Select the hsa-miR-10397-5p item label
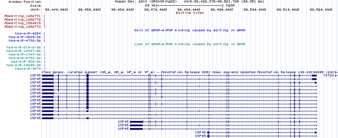 pos(24,51)
